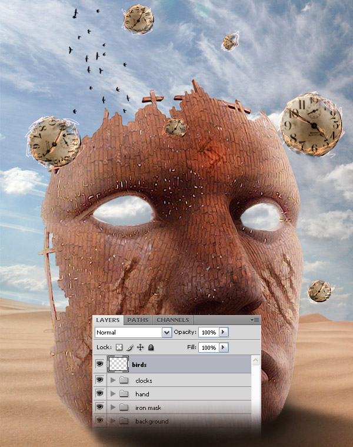Viewport: 353px width, 447px height.
Task: Hide the hand group with its eye
Action: click(x=99, y=393)
